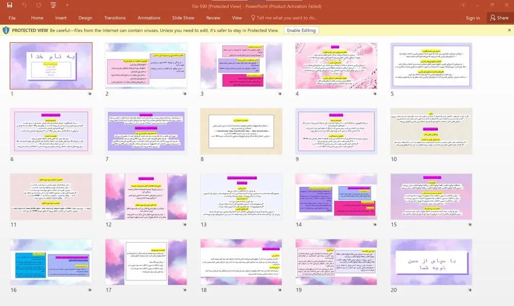
Task: Open the Review tab
Action: click(x=213, y=18)
